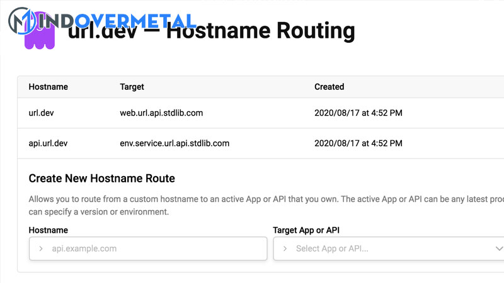Click the prompt arrow in the Hostname field

coord(41,248)
